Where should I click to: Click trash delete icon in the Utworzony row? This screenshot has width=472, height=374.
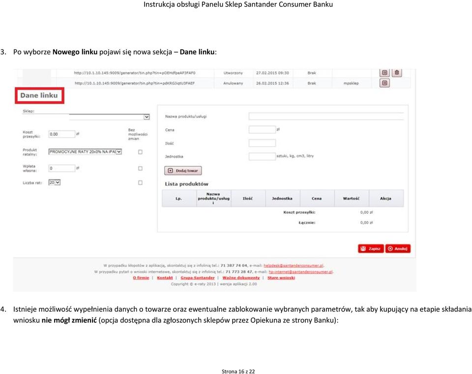pyautogui.click(x=397, y=73)
